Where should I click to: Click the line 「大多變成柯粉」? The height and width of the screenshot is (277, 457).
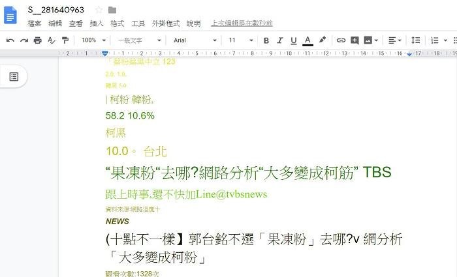157,257
